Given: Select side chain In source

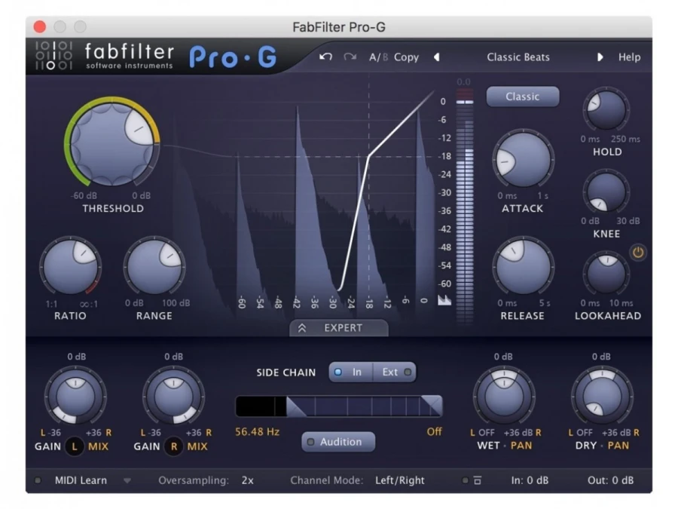Looking at the screenshot, I should (350, 373).
